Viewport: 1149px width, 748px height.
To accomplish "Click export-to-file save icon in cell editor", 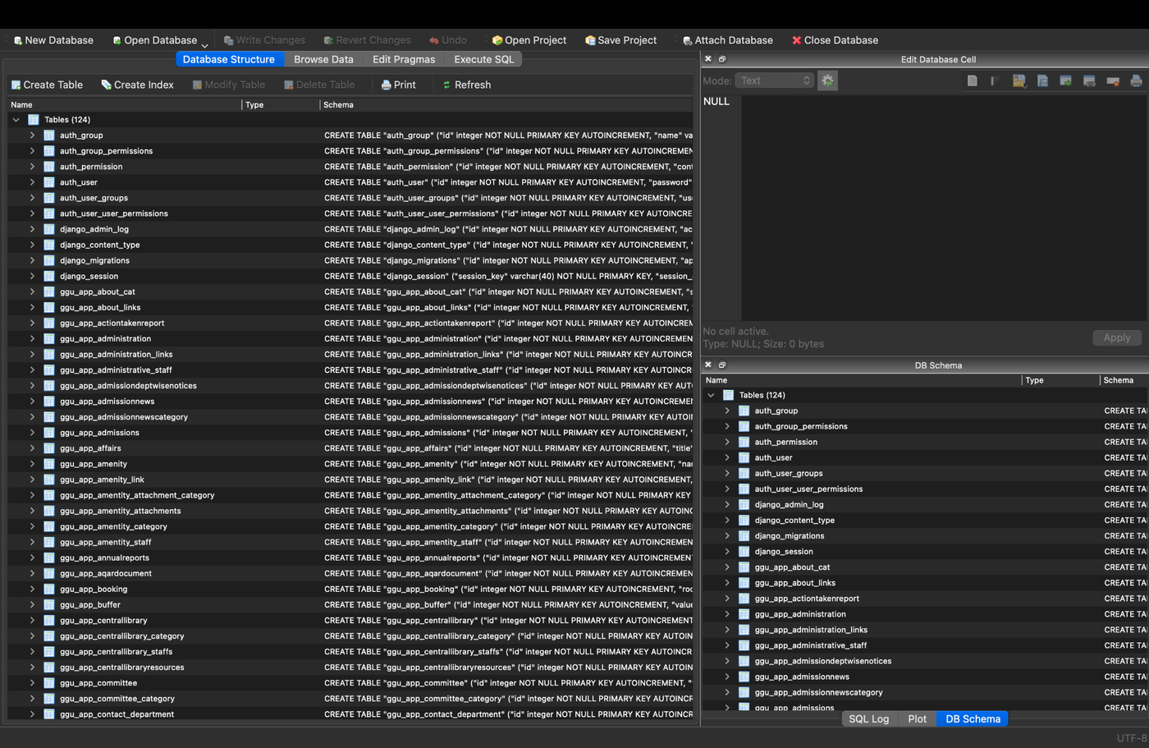I will 1042,80.
